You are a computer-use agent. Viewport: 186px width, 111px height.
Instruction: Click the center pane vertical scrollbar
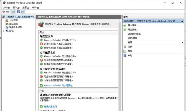(120, 67)
